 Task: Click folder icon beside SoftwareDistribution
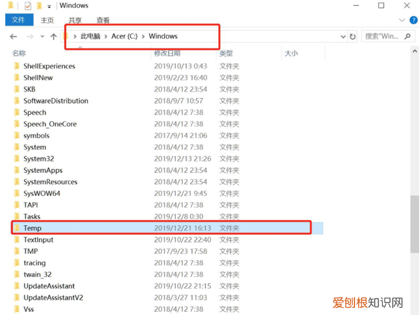[x=16, y=101]
